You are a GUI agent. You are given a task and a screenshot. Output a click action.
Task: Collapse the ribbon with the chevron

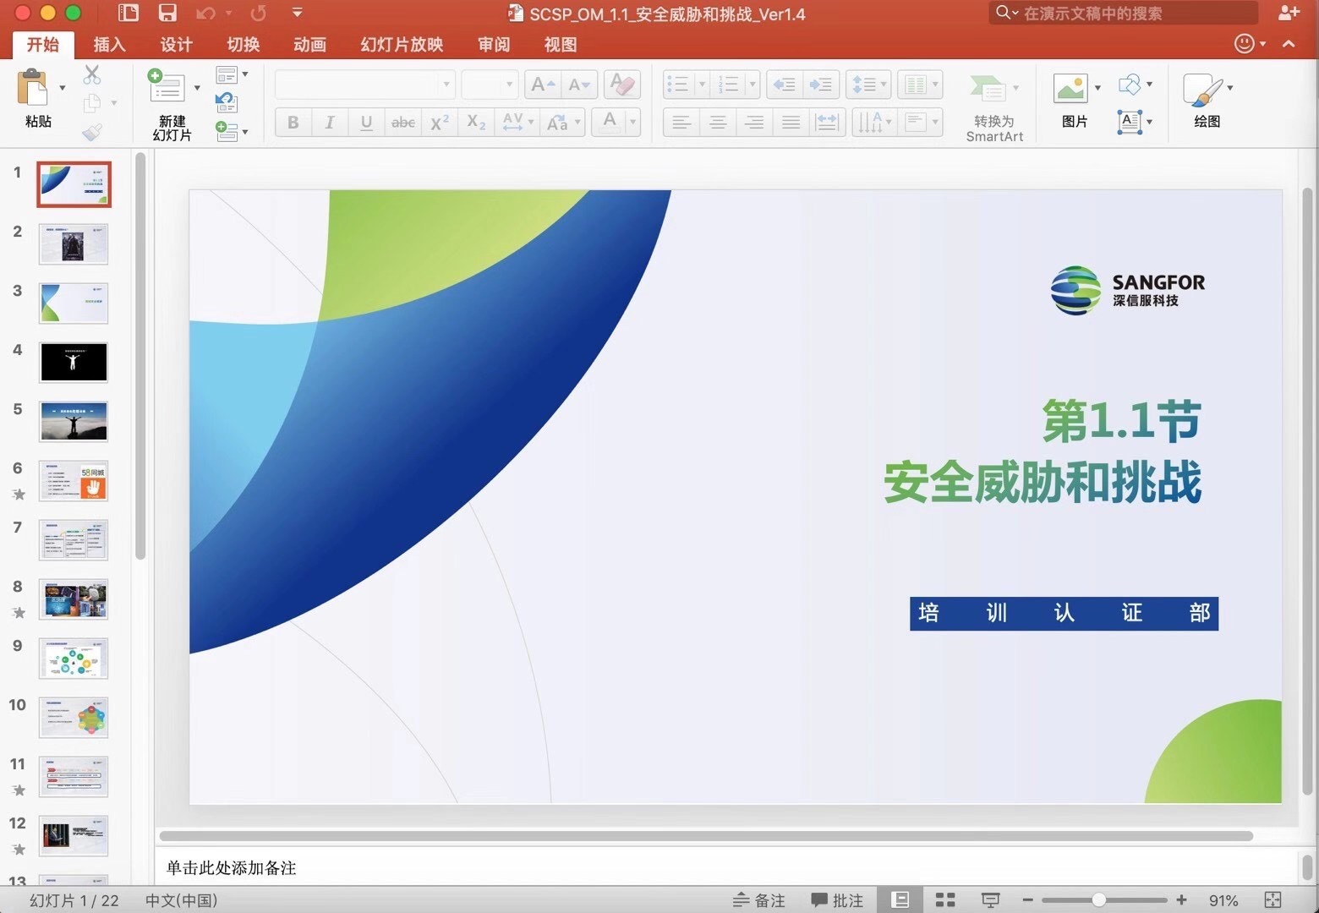1289,43
